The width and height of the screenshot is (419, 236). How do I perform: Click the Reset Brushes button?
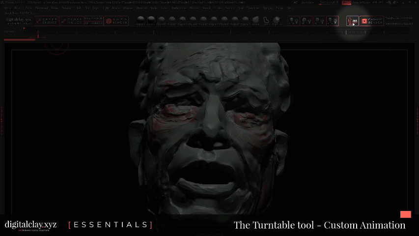(46, 21)
